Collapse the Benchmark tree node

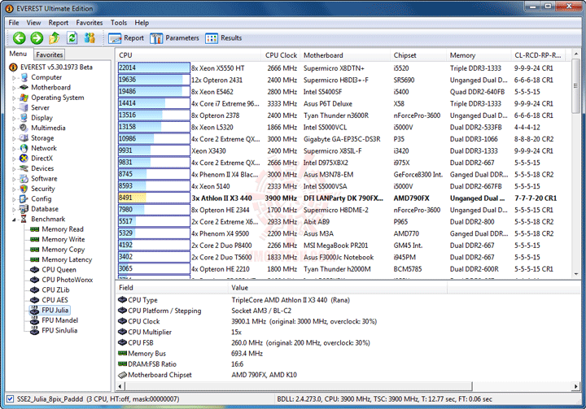click(14, 220)
